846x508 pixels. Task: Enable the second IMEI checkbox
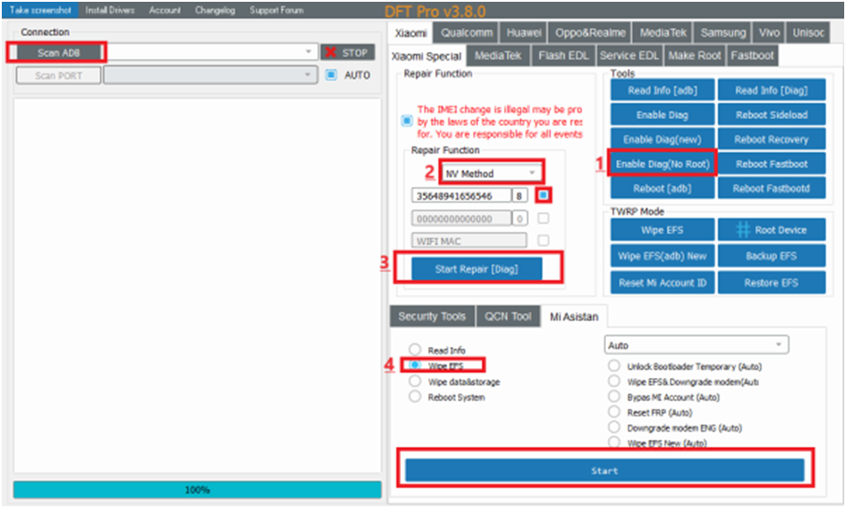(x=543, y=218)
